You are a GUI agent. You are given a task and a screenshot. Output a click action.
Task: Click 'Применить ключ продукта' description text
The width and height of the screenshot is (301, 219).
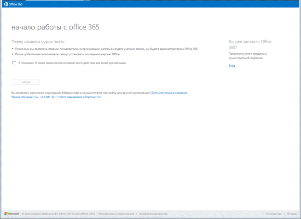(x=247, y=56)
